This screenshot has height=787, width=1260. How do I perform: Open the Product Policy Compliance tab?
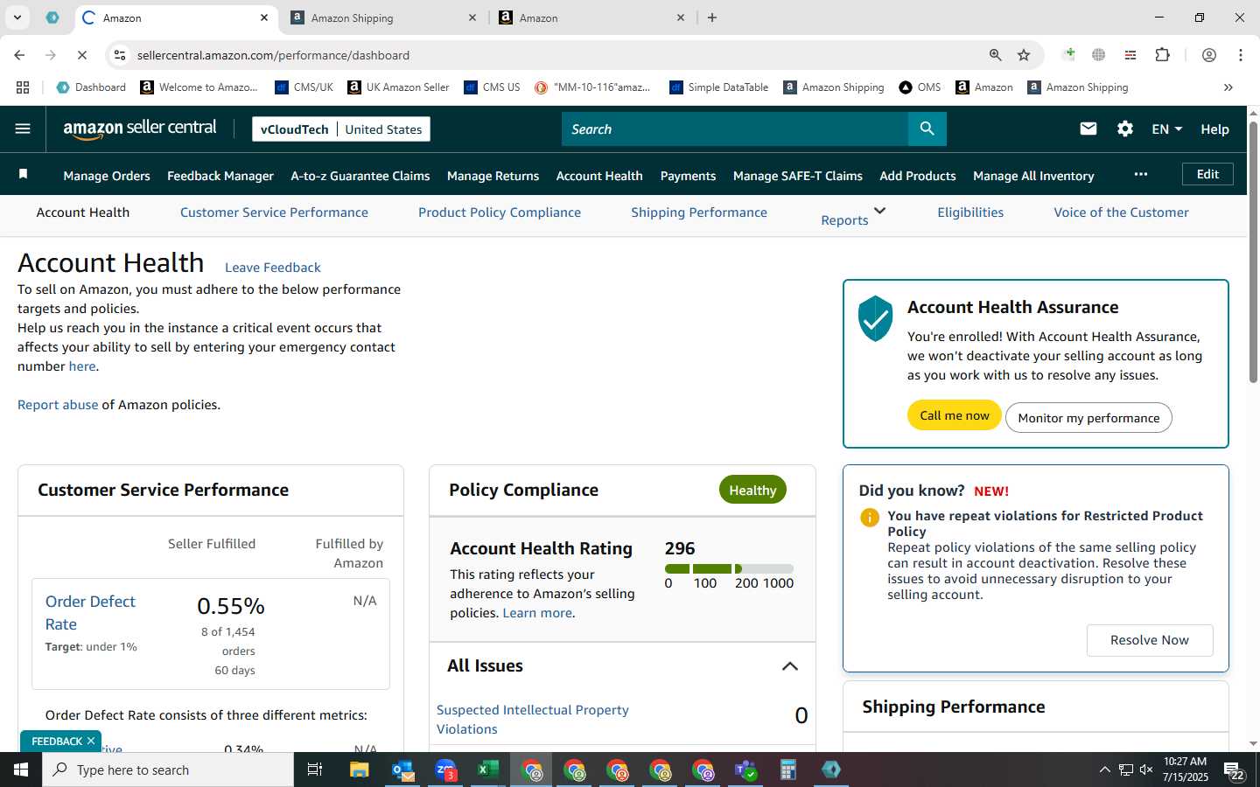(x=500, y=212)
